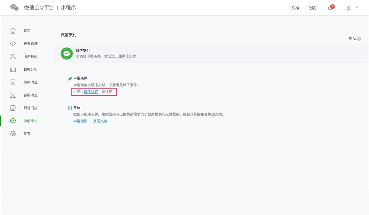369x215 pixels.
Task: Click the 开发管理 code icon
Action: 13,44
